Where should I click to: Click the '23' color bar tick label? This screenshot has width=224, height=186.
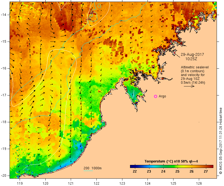click(x=149, y=172)
